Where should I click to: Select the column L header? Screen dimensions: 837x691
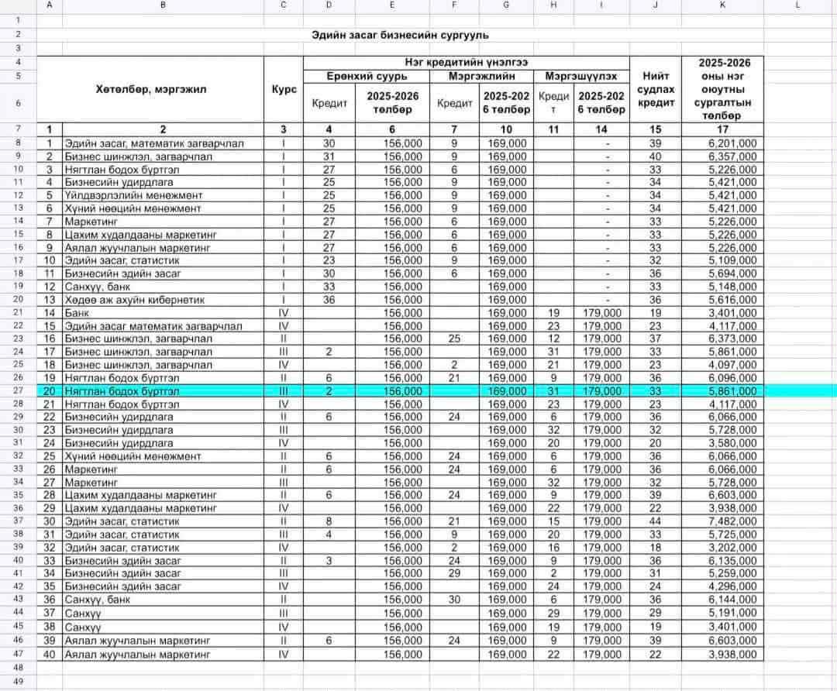tap(797, 5)
